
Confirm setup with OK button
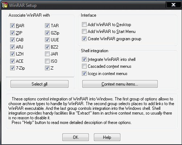point(76,137)
